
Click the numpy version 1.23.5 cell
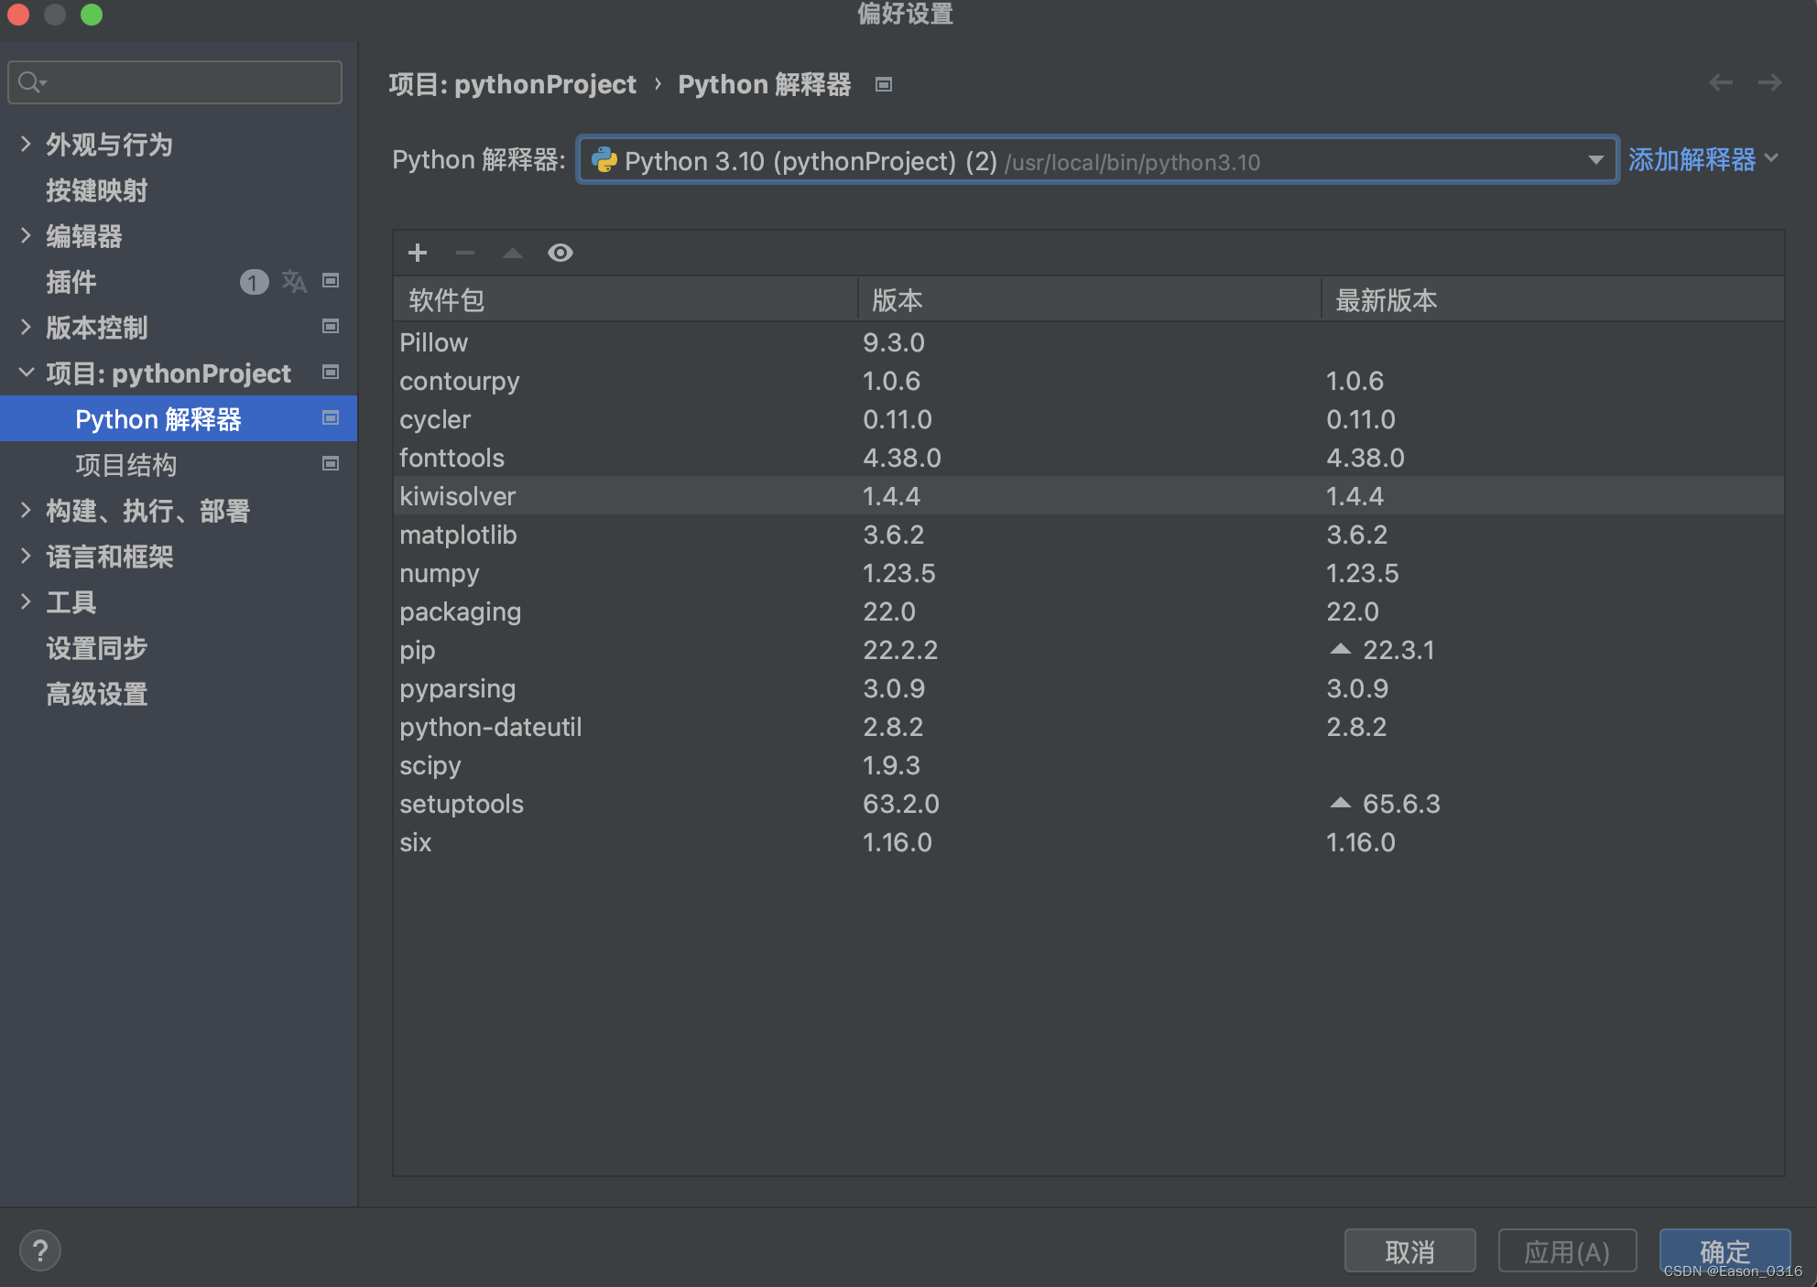coord(899,573)
